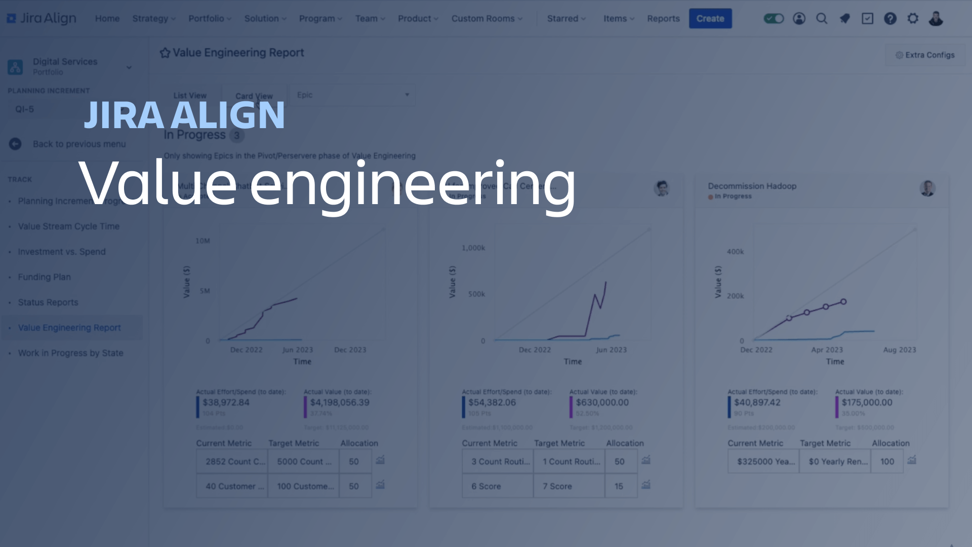Viewport: 972px width, 547px height.
Task: Click the Create button
Action: 710,18
